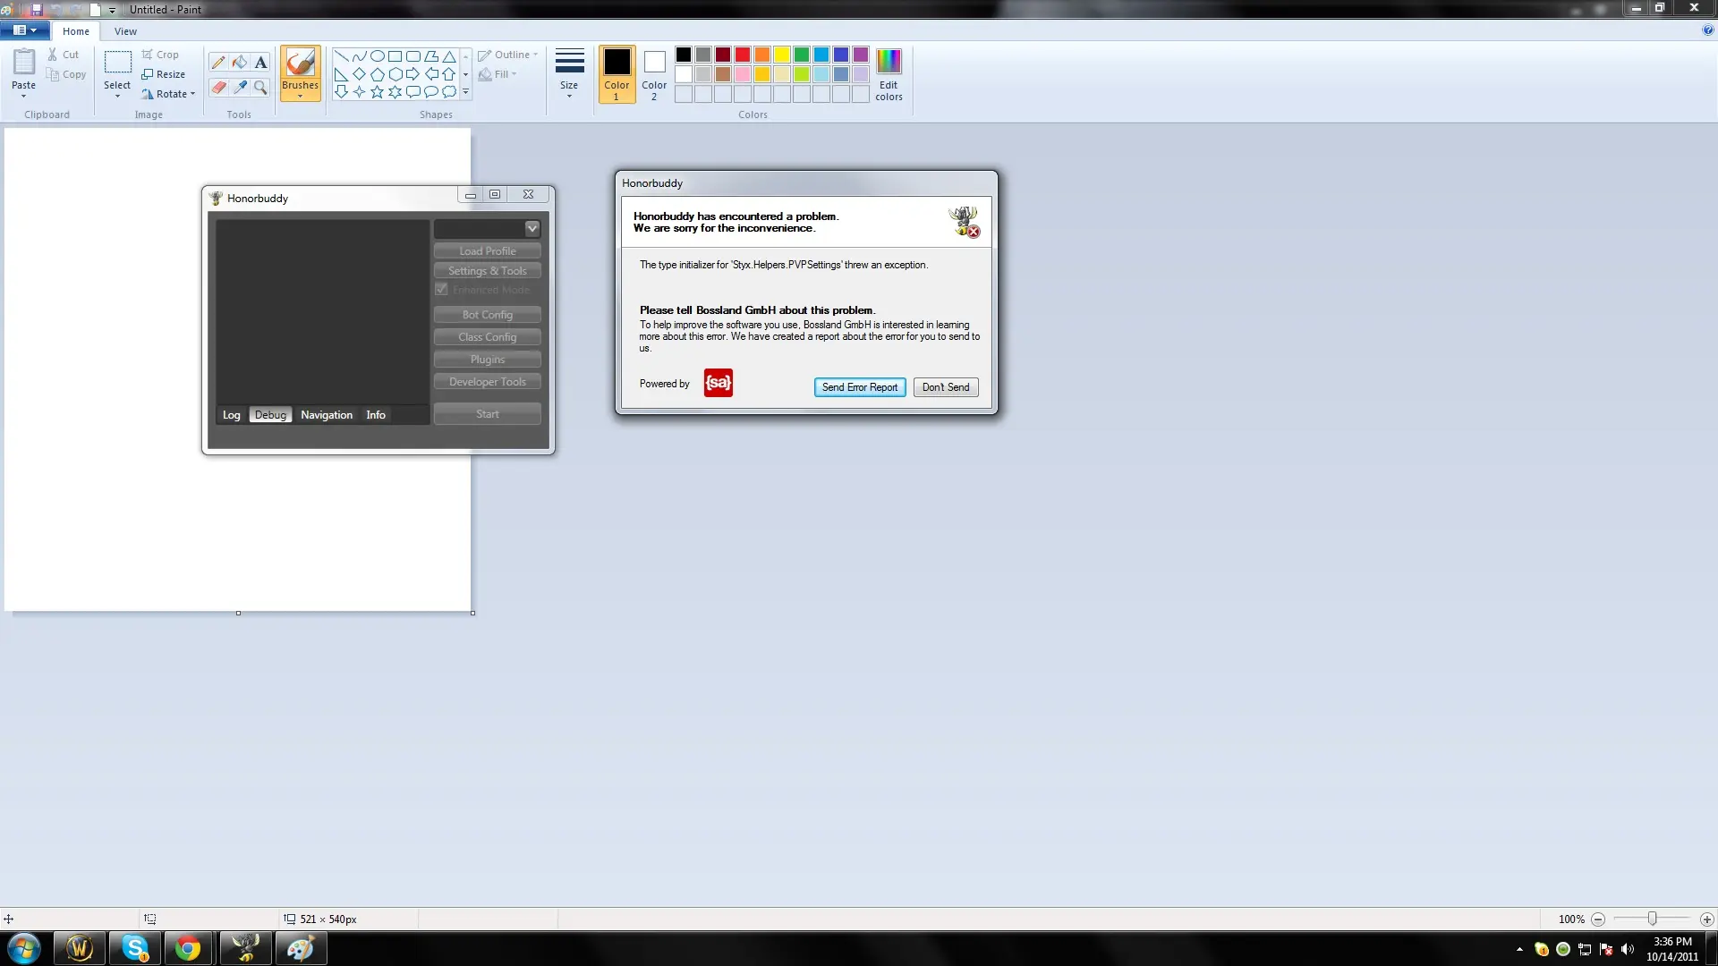The width and height of the screenshot is (1718, 966).
Task: Open the Customize Quick Access Toolbar arrow
Action: coord(112,10)
